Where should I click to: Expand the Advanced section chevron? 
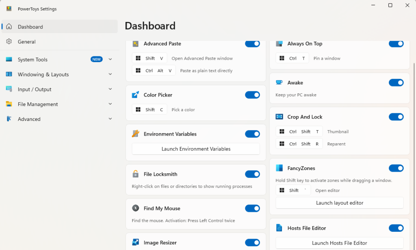pos(110,119)
